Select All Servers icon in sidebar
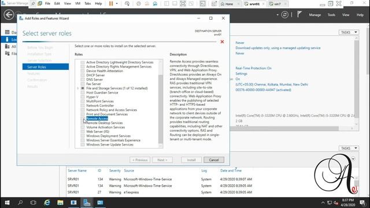 (8, 46)
